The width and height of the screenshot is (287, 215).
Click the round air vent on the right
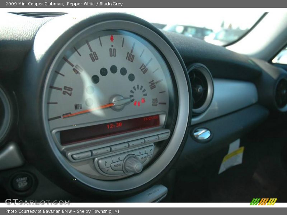pos(200,89)
